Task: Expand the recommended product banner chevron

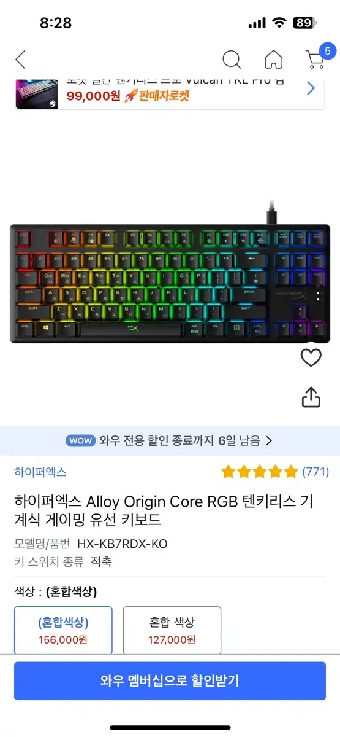Action: point(311,88)
